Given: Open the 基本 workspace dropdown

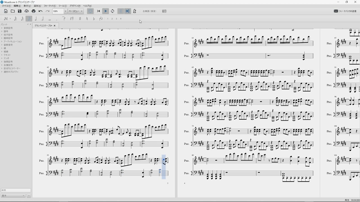Looking at the screenshot, I should point(13,196).
